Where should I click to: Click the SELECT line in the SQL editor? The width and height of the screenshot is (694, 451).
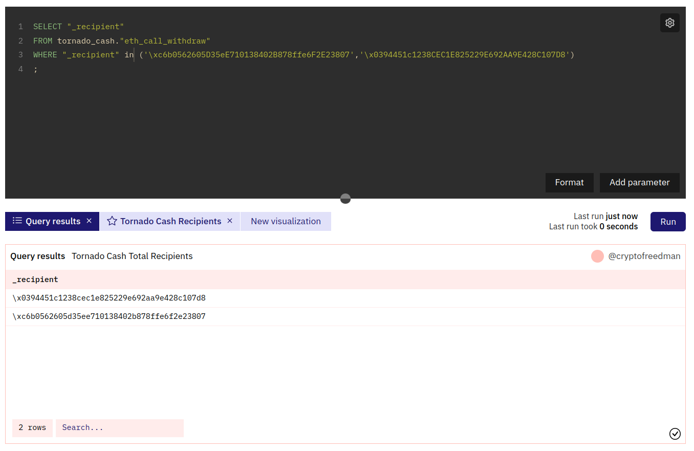tap(79, 26)
